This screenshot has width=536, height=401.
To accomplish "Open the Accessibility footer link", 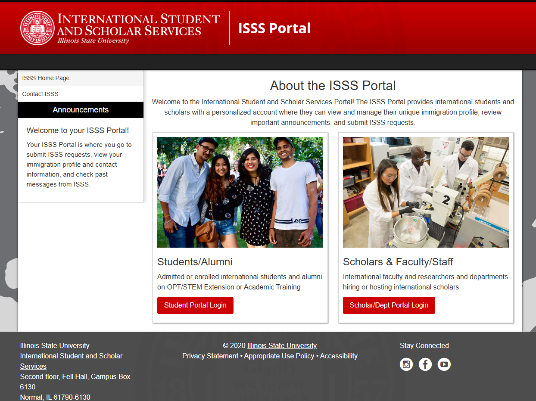I will (339, 356).
